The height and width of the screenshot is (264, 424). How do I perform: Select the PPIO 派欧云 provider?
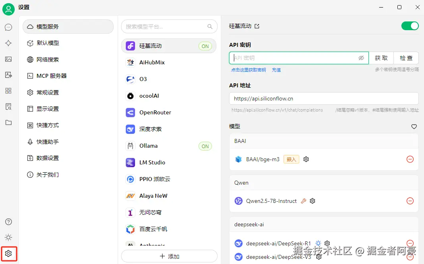coord(169,179)
